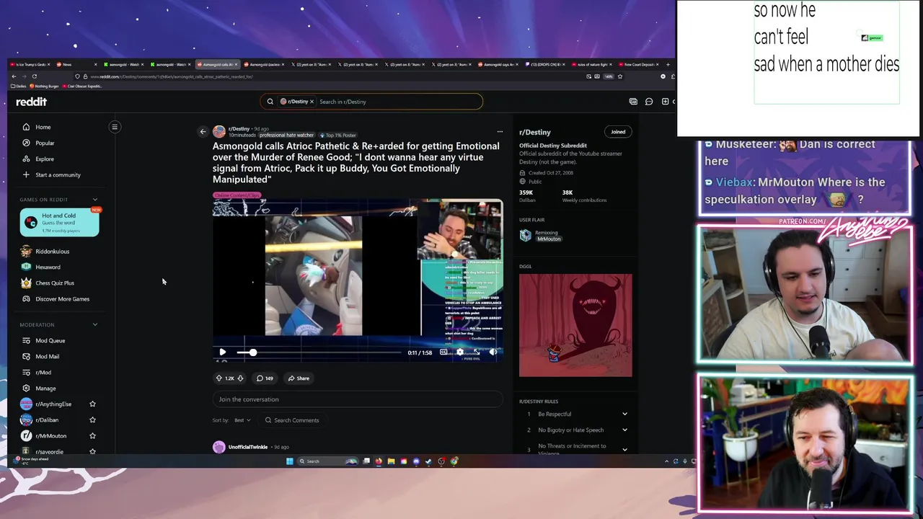This screenshot has width=923, height=519.
Task: Open Reddit chat icon
Action: click(649, 102)
